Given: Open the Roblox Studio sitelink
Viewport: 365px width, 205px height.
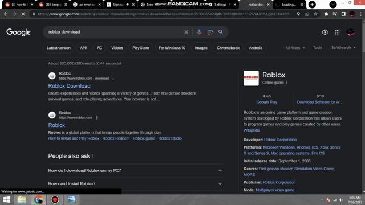Looking at the screenshot, I should coord(170,138).
